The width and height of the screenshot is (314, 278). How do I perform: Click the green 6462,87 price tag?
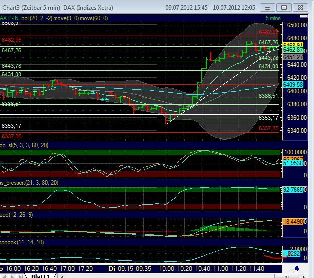click(293, 50)
